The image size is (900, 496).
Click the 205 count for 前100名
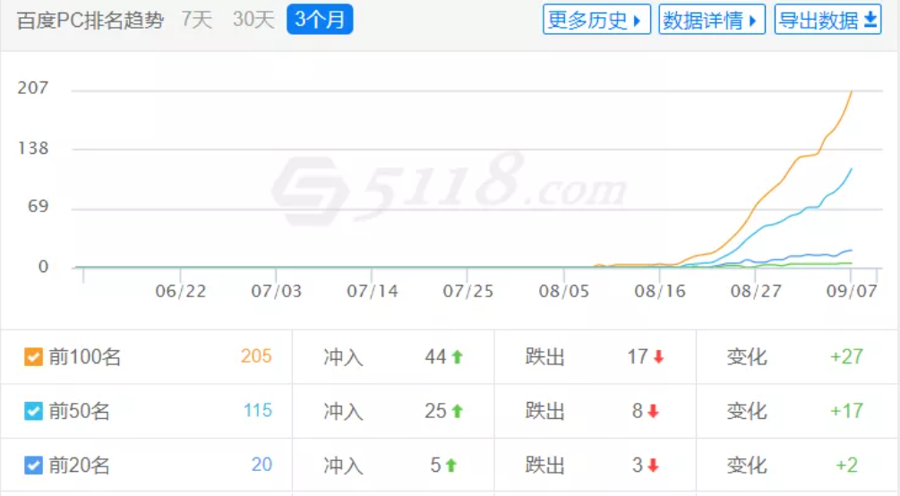pos(256,356)
